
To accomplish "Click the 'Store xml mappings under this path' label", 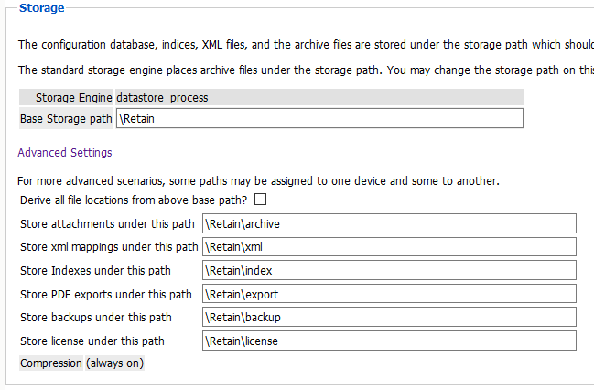I will click(x=109, y=247).
